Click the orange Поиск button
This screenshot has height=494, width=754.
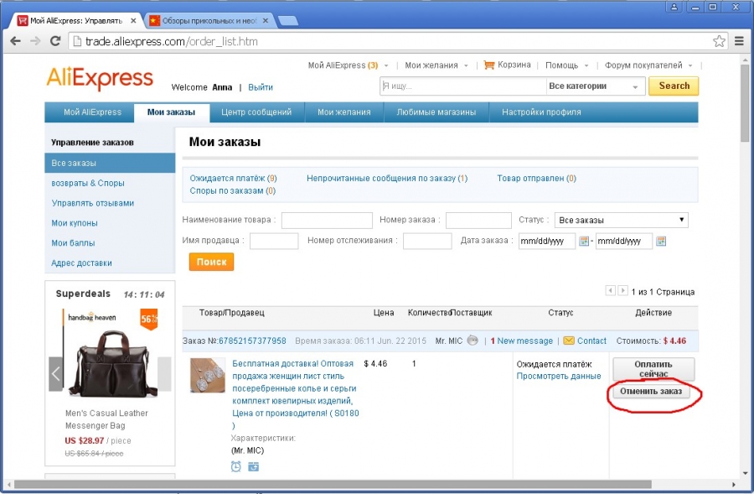211,262
